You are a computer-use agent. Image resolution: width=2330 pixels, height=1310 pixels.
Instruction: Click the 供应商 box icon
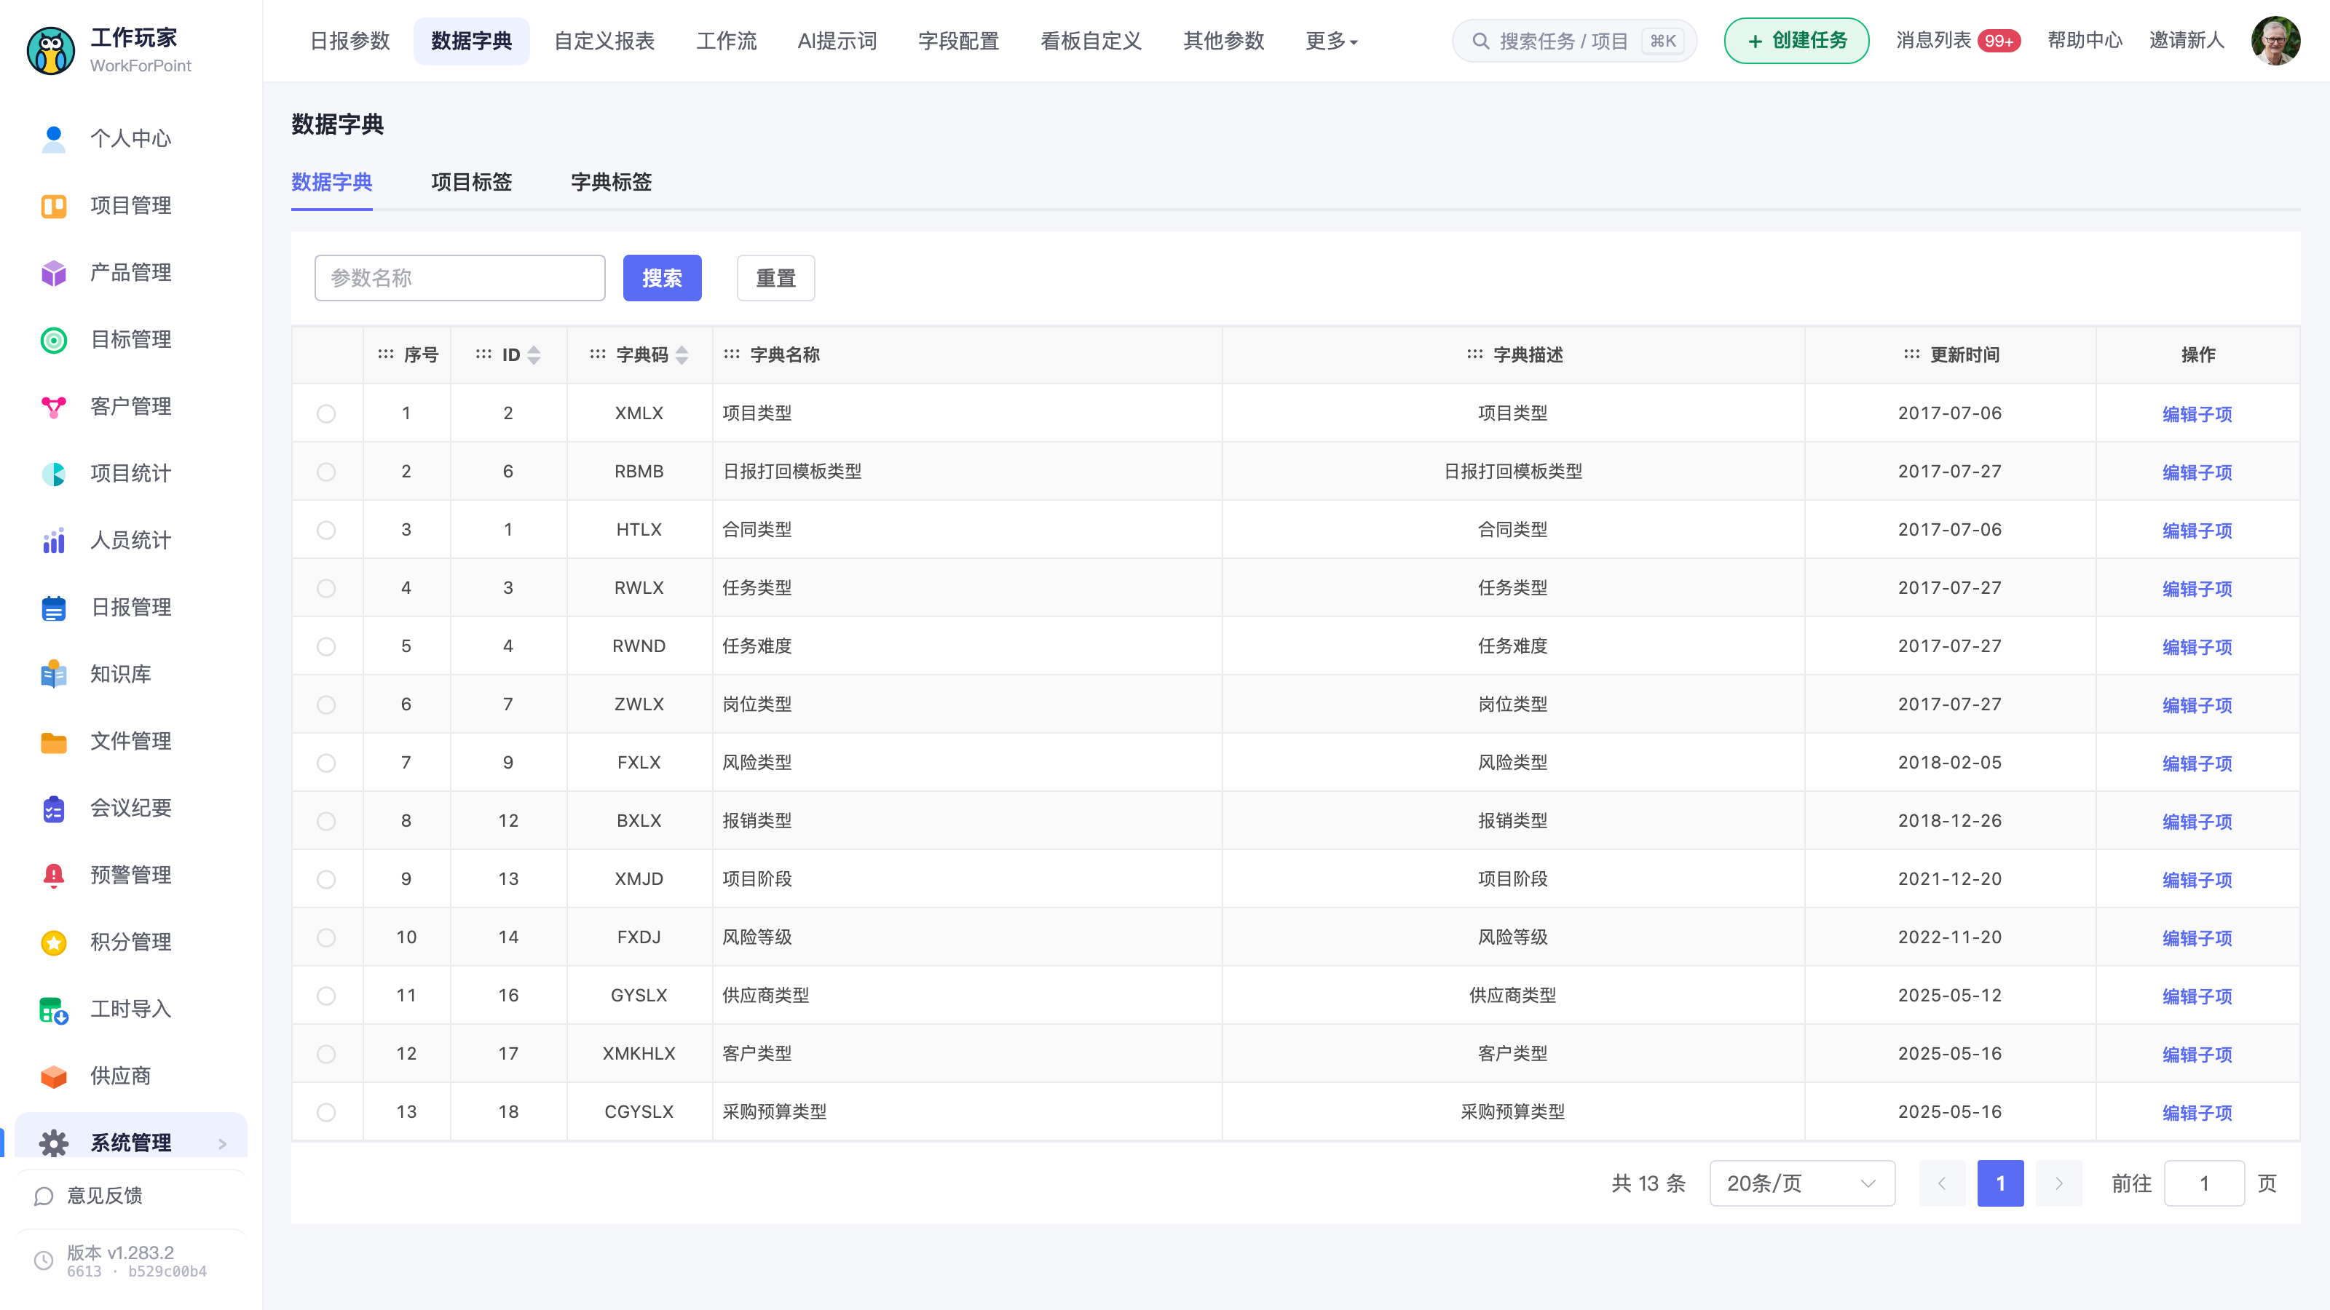[x=53, y=1076]
